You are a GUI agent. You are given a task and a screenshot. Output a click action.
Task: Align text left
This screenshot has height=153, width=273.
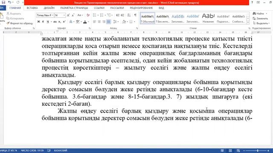[x=95, y=22]
